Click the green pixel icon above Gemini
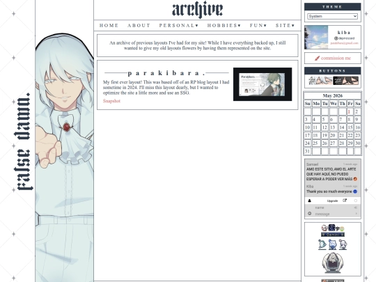 [x=342, y=229]
